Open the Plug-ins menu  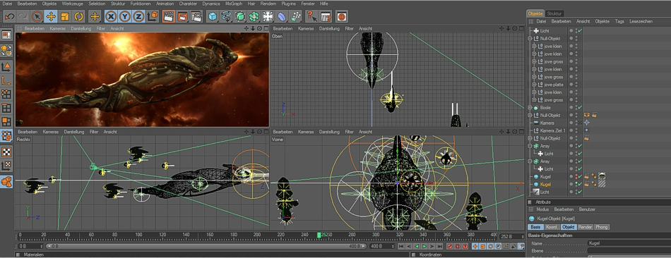coord(288,4)
